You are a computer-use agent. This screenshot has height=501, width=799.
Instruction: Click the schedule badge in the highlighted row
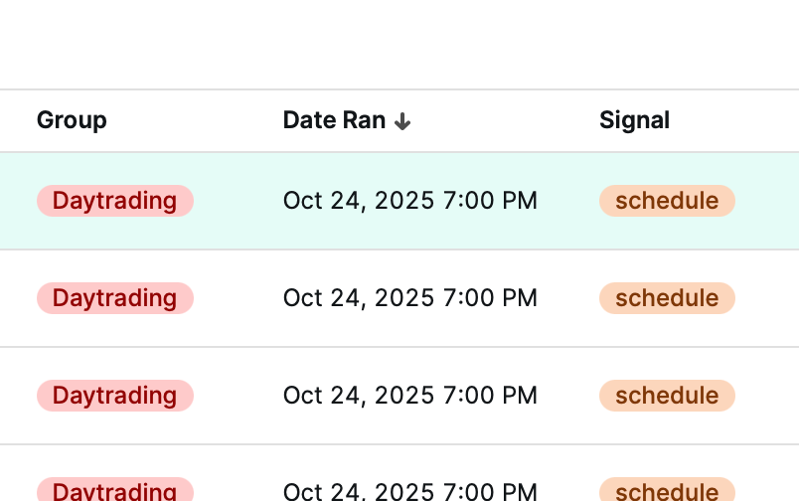(666, 201)
